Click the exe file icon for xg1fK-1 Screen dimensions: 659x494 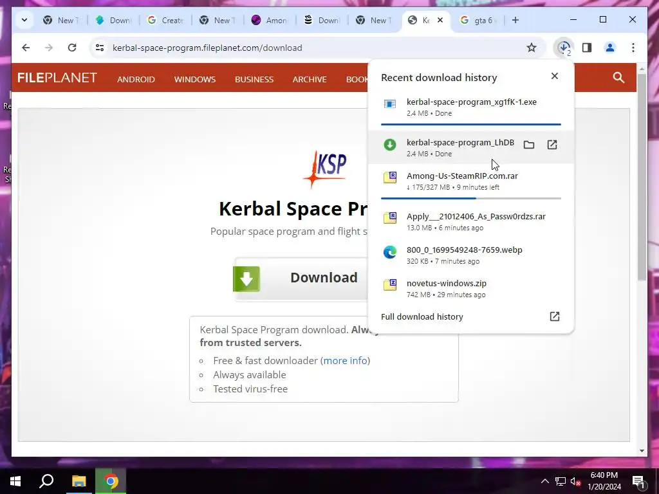[389, 104]
